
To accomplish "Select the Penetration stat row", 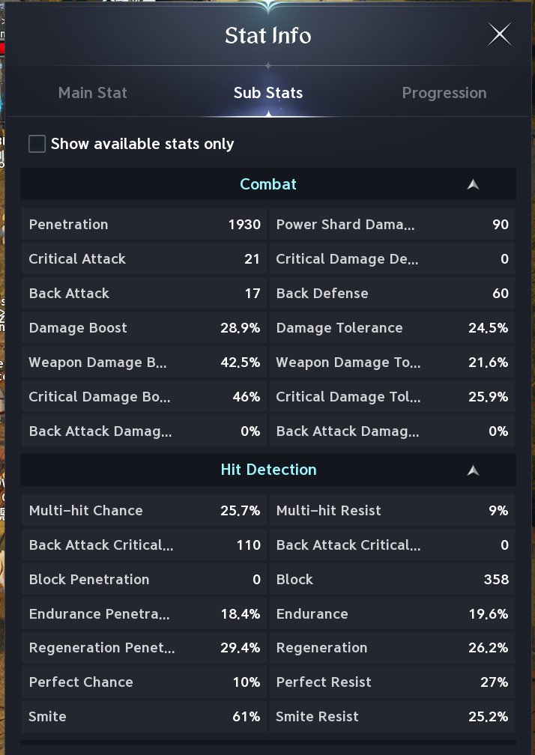I will coord(144,225).
